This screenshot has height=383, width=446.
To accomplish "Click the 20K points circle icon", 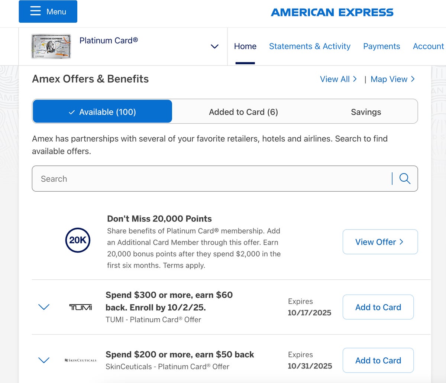I will 78,240.
